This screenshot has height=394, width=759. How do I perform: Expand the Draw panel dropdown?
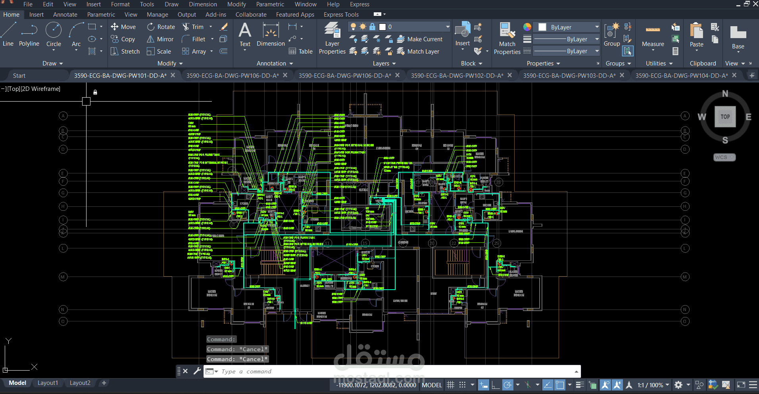pos(52,63)
